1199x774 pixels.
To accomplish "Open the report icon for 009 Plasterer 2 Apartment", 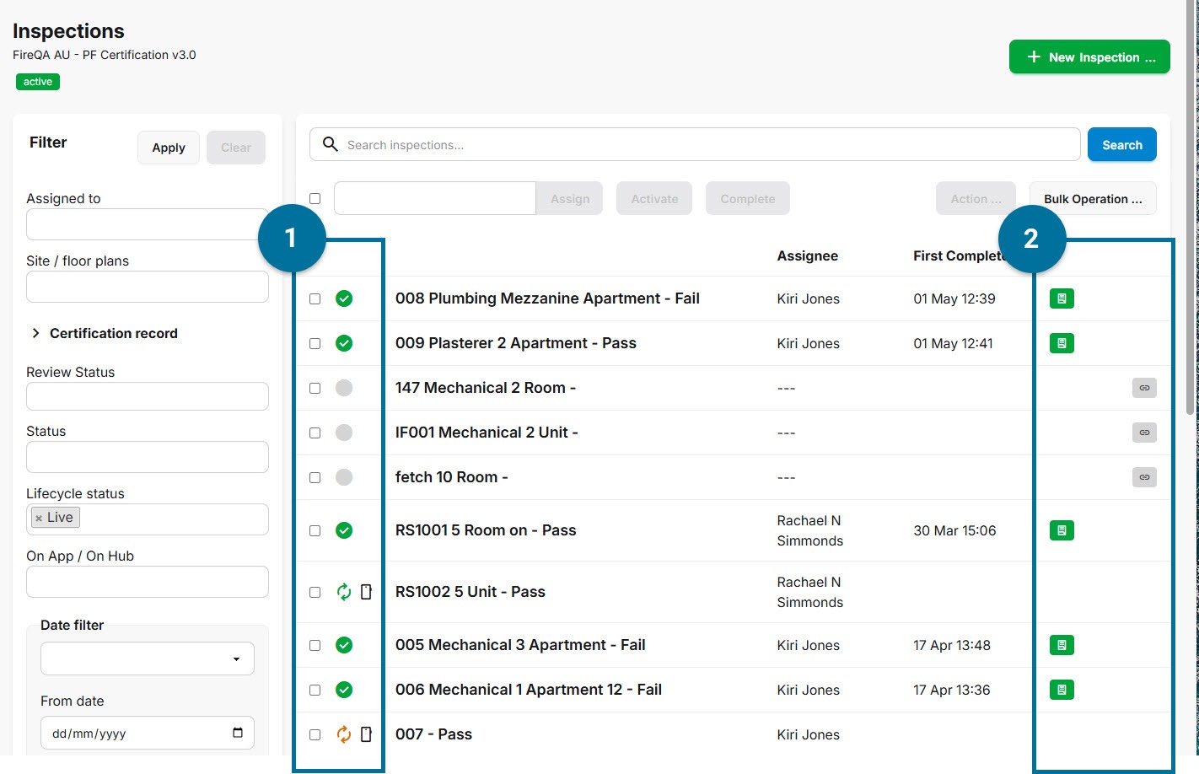I will (1062, 343).
